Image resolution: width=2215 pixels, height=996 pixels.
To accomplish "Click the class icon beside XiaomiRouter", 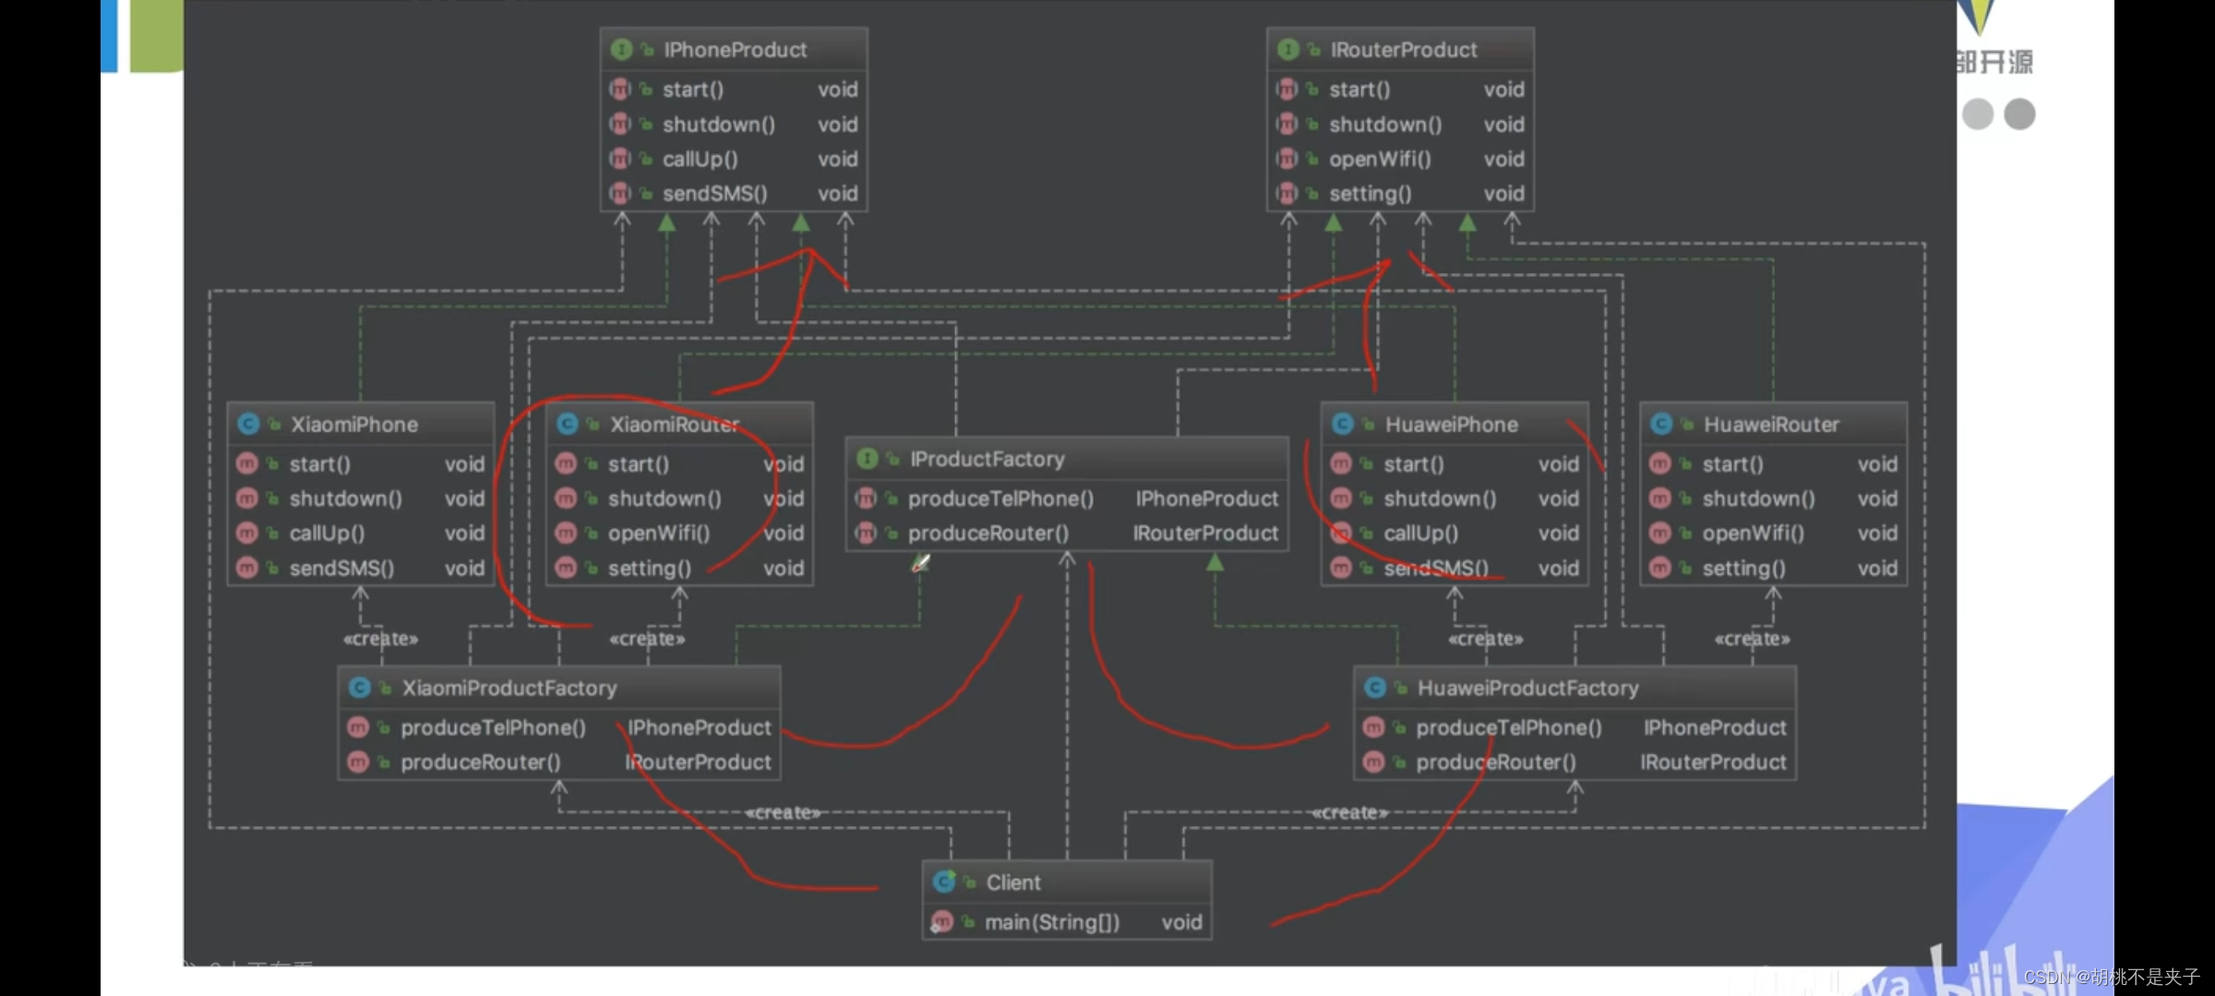I will (567, 424).
